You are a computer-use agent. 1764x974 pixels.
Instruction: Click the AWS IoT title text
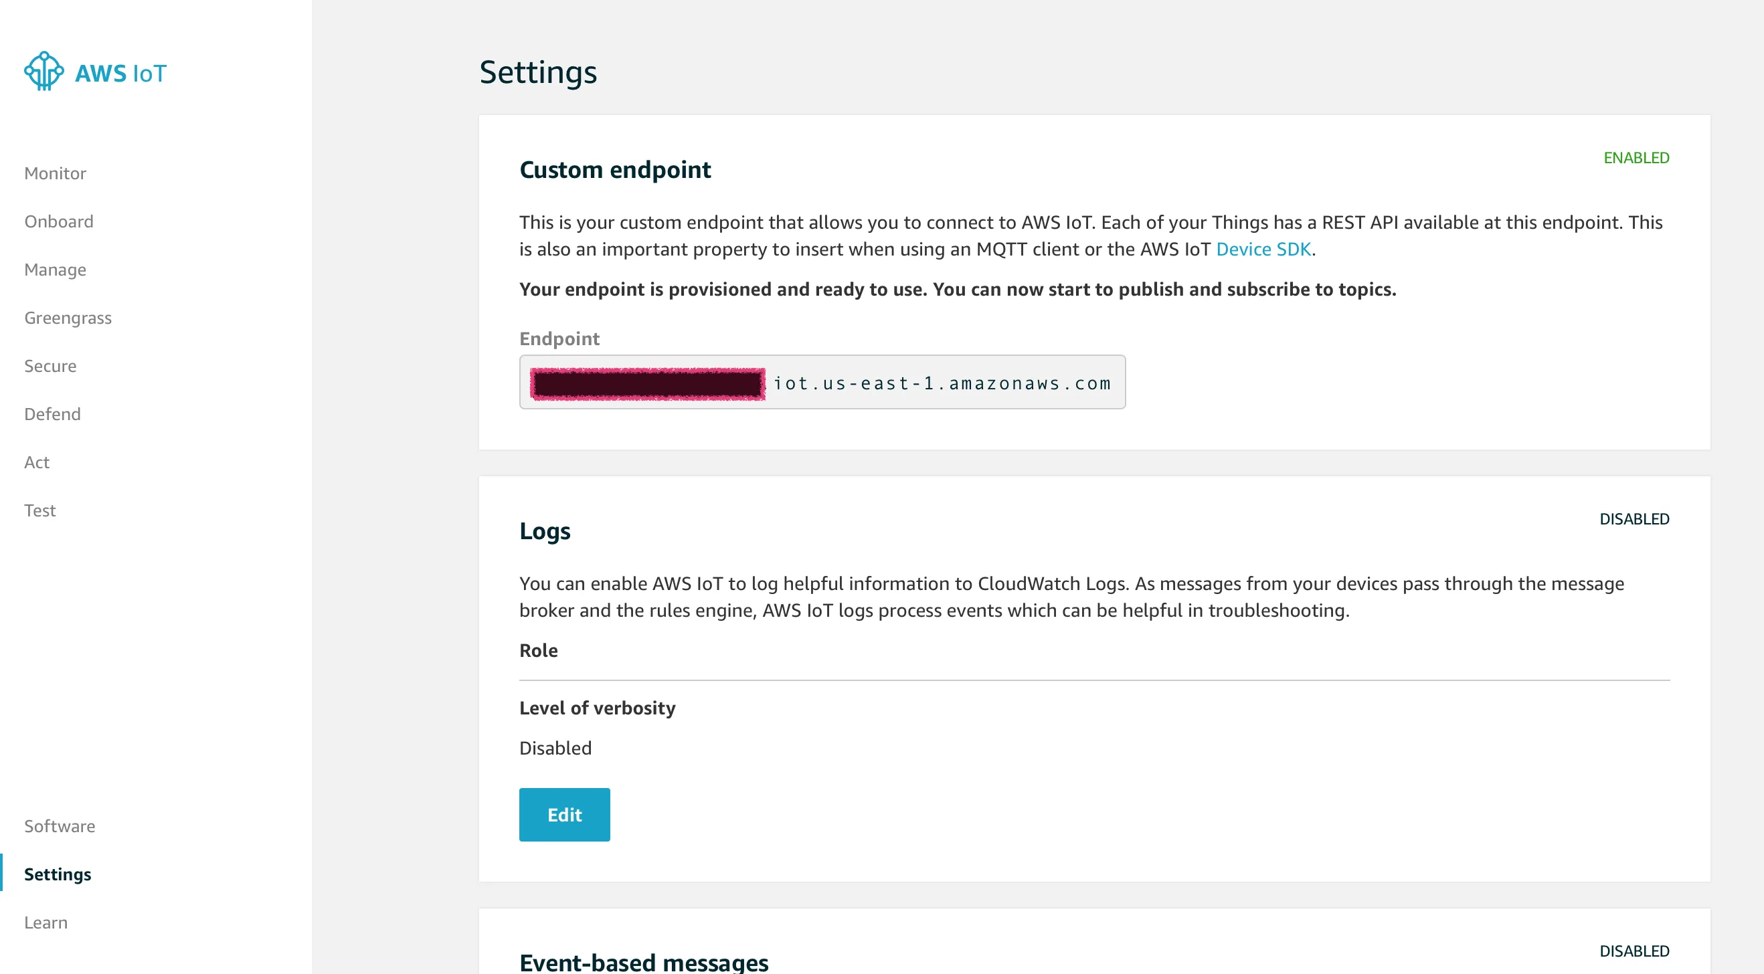coord(120,73)
